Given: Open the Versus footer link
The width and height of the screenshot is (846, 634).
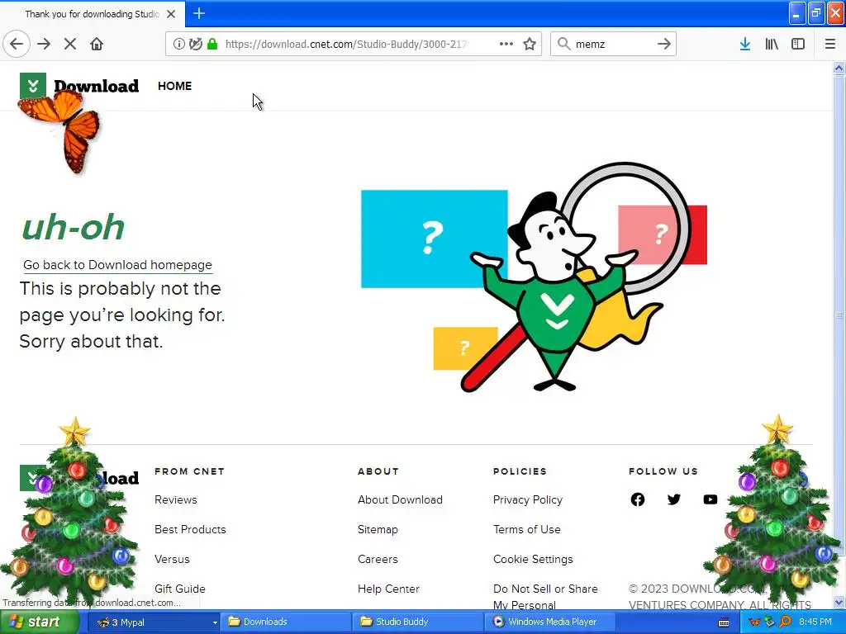Looking at the screenshot, I should [x=172, y=559].
